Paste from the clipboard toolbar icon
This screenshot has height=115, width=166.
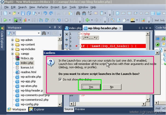(71, 13)
